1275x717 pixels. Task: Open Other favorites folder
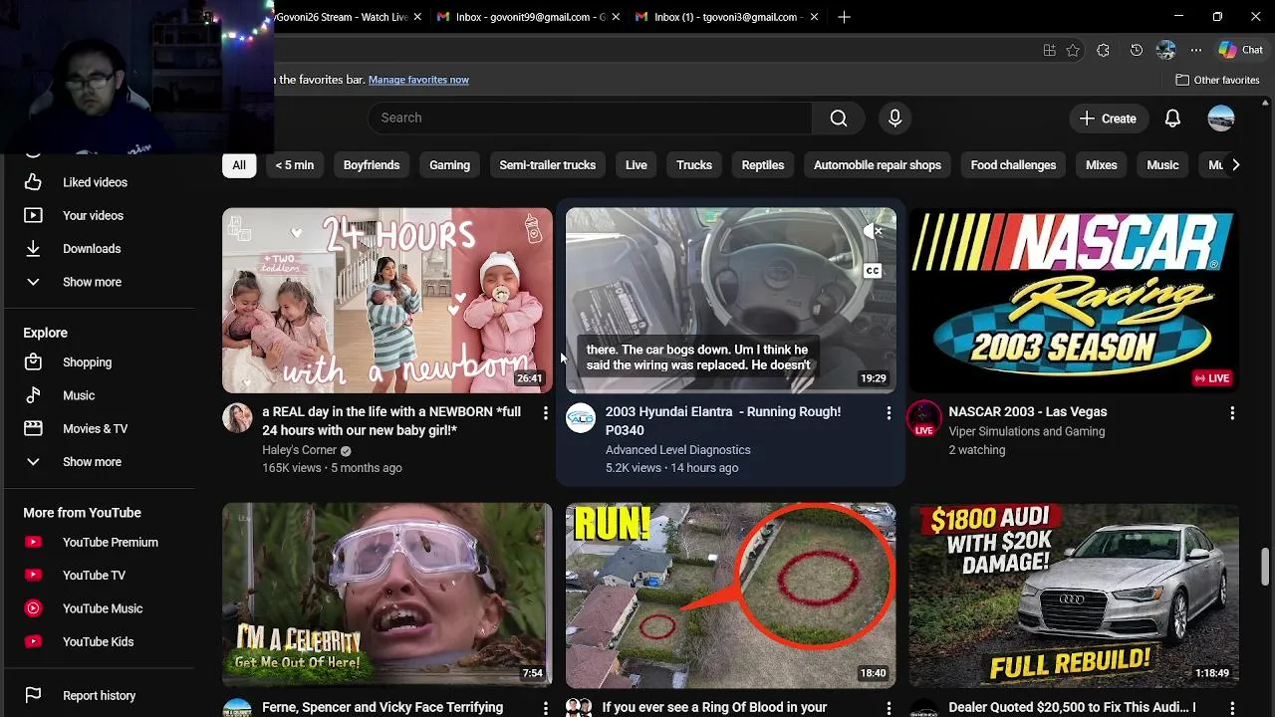pos(1217,80)
